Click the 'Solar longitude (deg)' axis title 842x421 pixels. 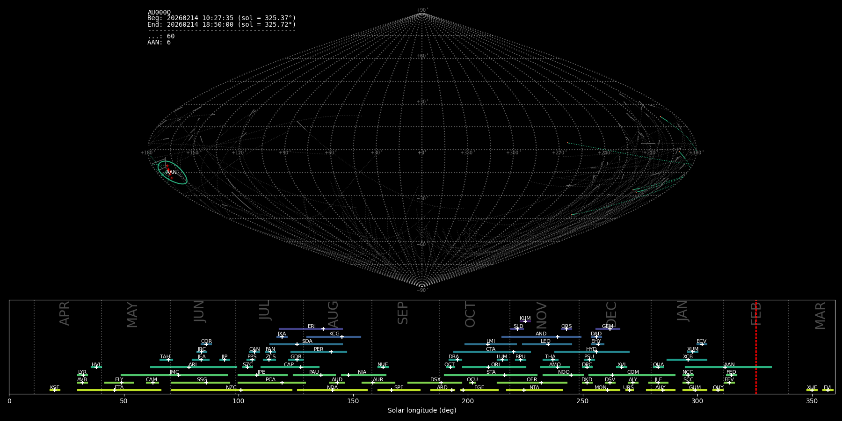pos(422,410)
